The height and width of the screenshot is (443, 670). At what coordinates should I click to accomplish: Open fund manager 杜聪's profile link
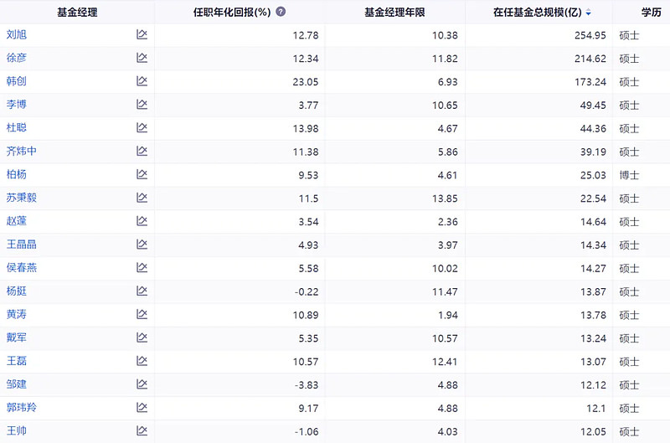click(17, 128)
